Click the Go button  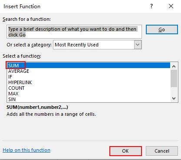pyautogui.click(x=162, y=29)
